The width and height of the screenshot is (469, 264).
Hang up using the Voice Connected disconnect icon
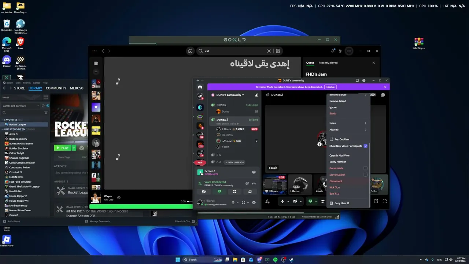(254, 183)
